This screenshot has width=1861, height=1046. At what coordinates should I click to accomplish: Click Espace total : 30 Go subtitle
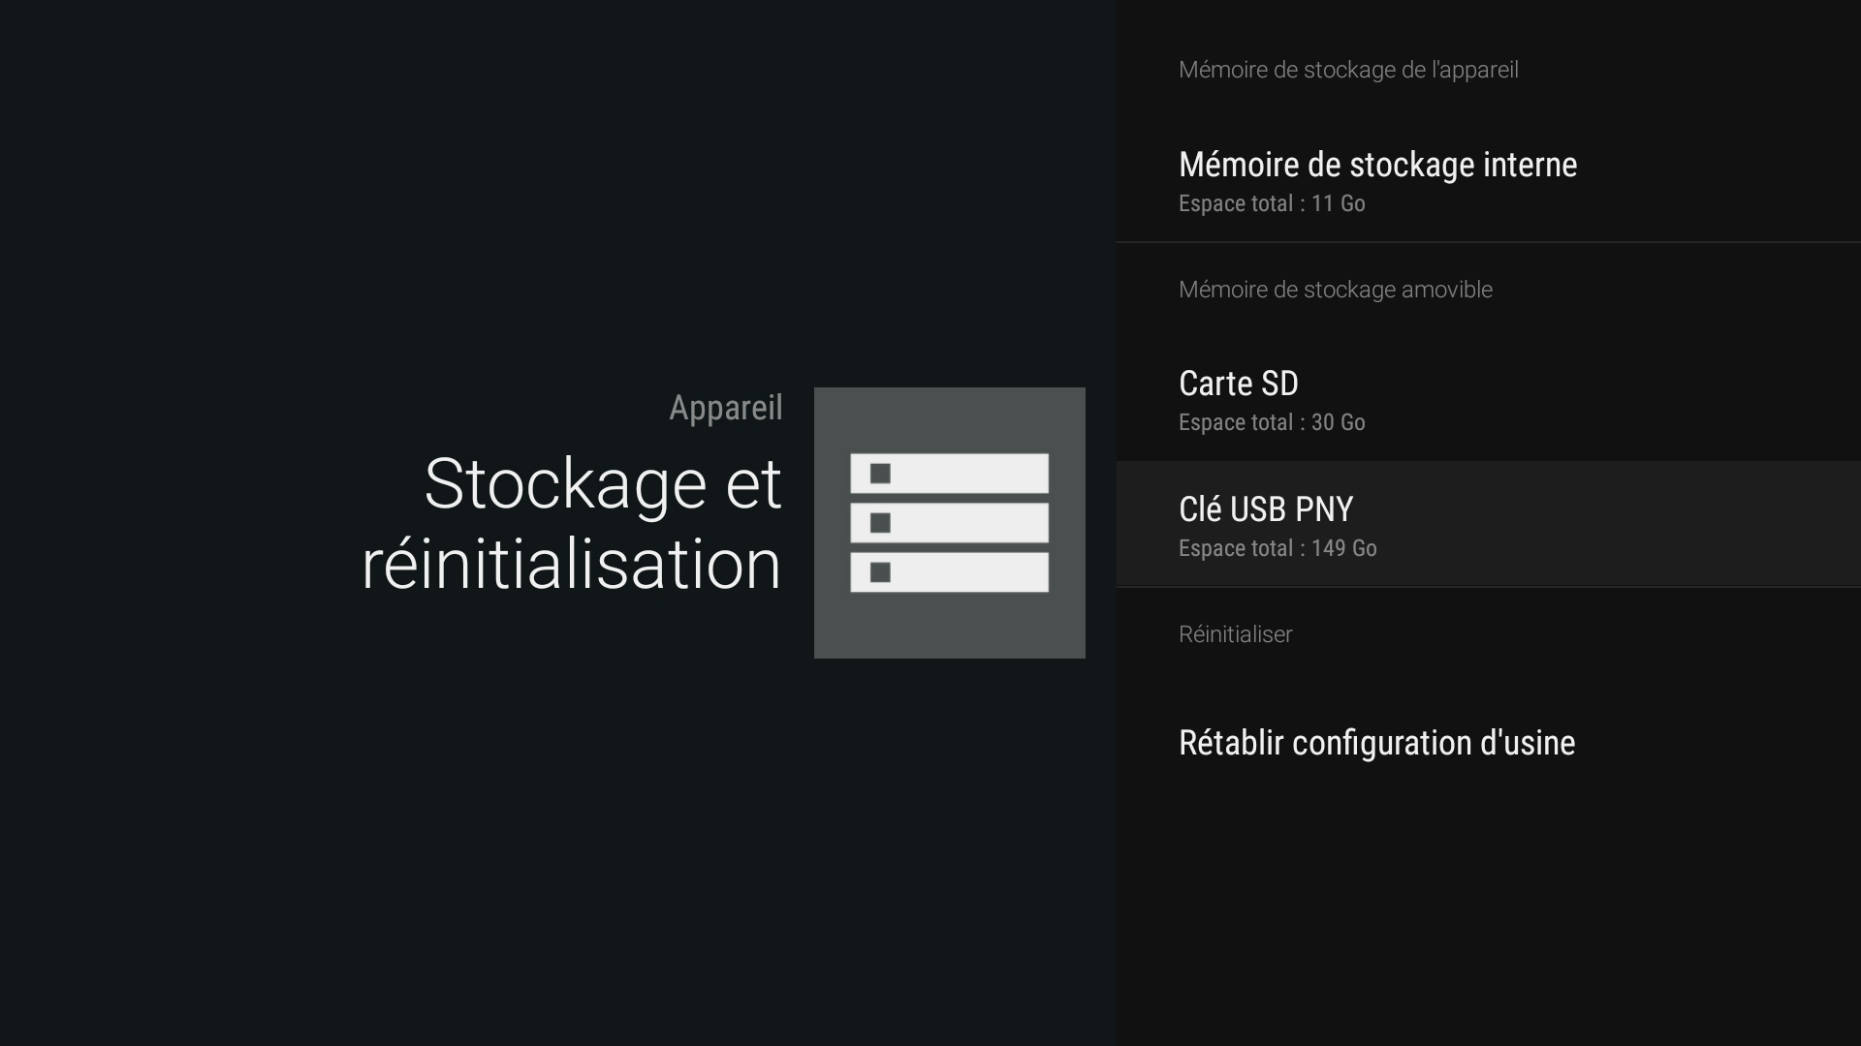point(1271,422)
